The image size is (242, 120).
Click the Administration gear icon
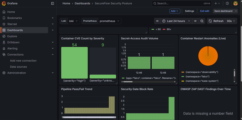[x=4, y=73]
